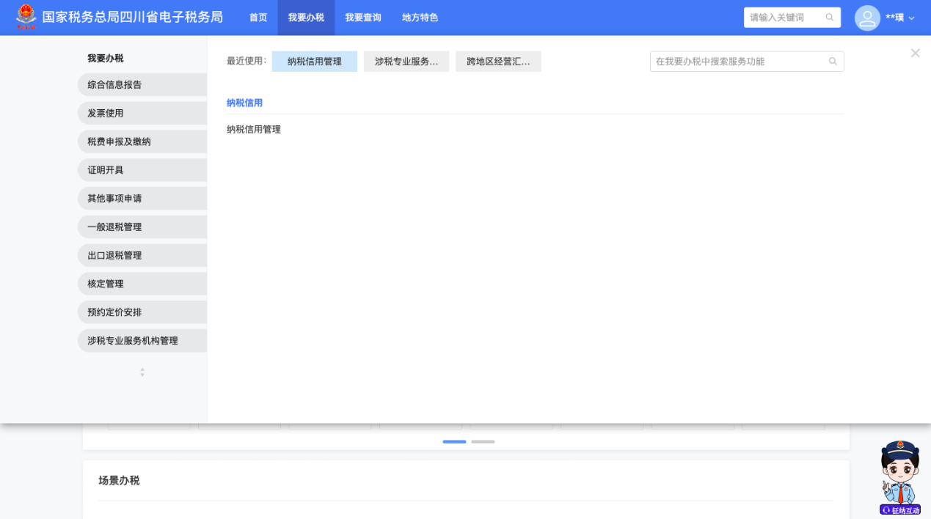Screen dimensions: 931x519
Task: Open the 征纳互动 police mascot assistant
Action: coord(899,478)
